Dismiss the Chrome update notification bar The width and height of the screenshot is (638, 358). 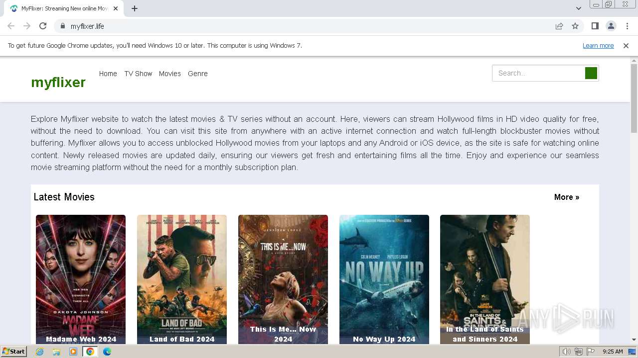tap(626, 45)
